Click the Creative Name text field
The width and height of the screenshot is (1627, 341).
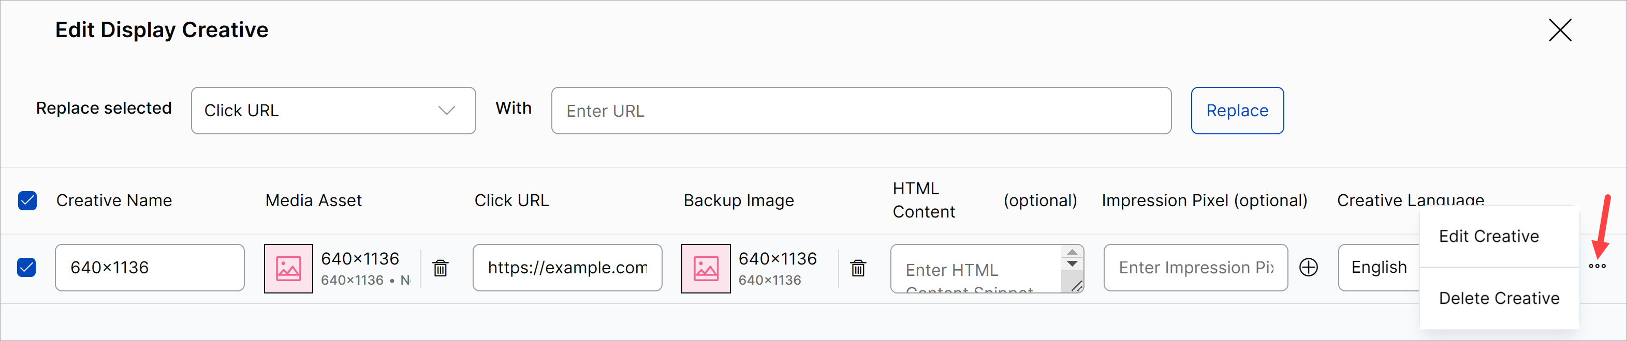pos(149,267)
